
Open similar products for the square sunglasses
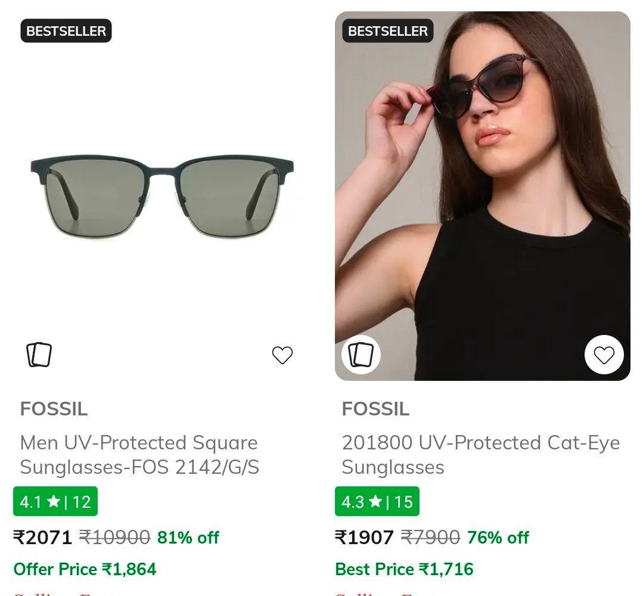(39, 354)
